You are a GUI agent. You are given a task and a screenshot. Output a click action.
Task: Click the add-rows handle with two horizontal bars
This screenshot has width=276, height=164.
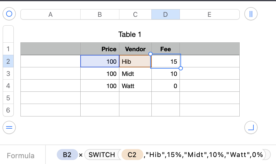tap(9, 127)
